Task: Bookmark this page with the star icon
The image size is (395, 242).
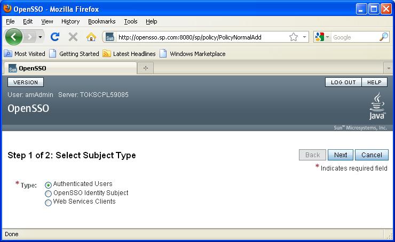Action: coord(294,37)
